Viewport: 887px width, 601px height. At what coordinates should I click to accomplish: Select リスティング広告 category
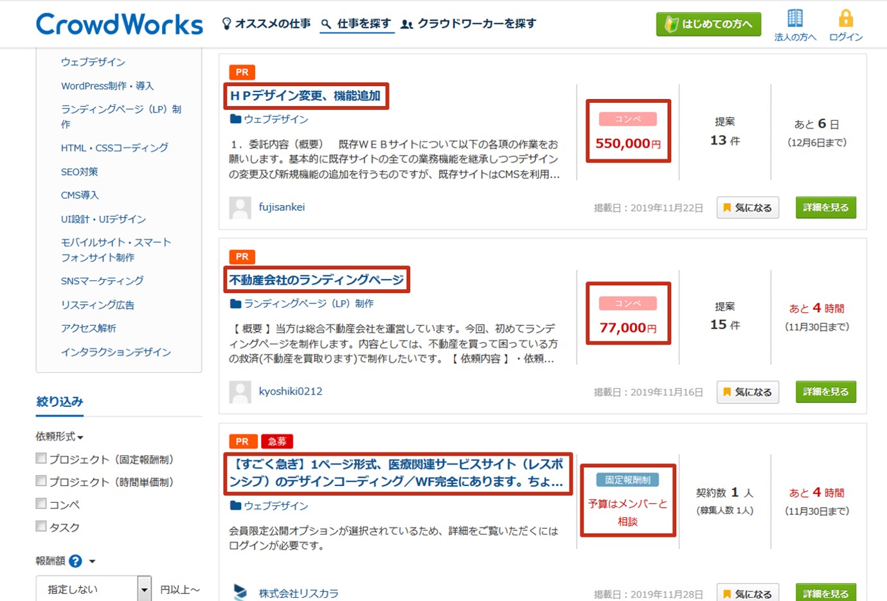(x=98, y=305)
